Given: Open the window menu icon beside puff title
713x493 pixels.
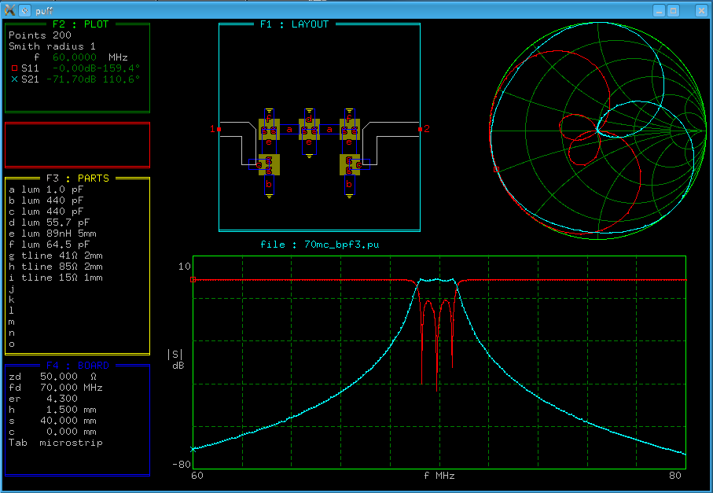Looking at the screenshot, I should [25, 10].
